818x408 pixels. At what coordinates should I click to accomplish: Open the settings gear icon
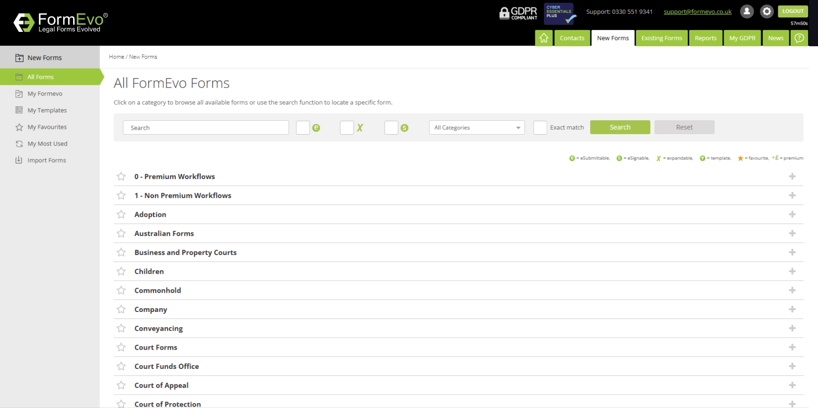click(x=767, y=12)
